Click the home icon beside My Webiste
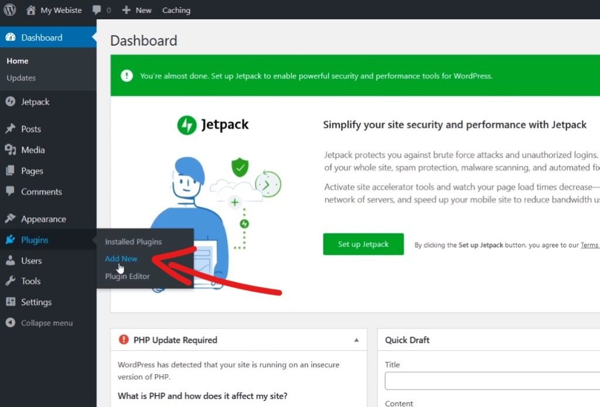600x407 pixels. pos(31,10)
